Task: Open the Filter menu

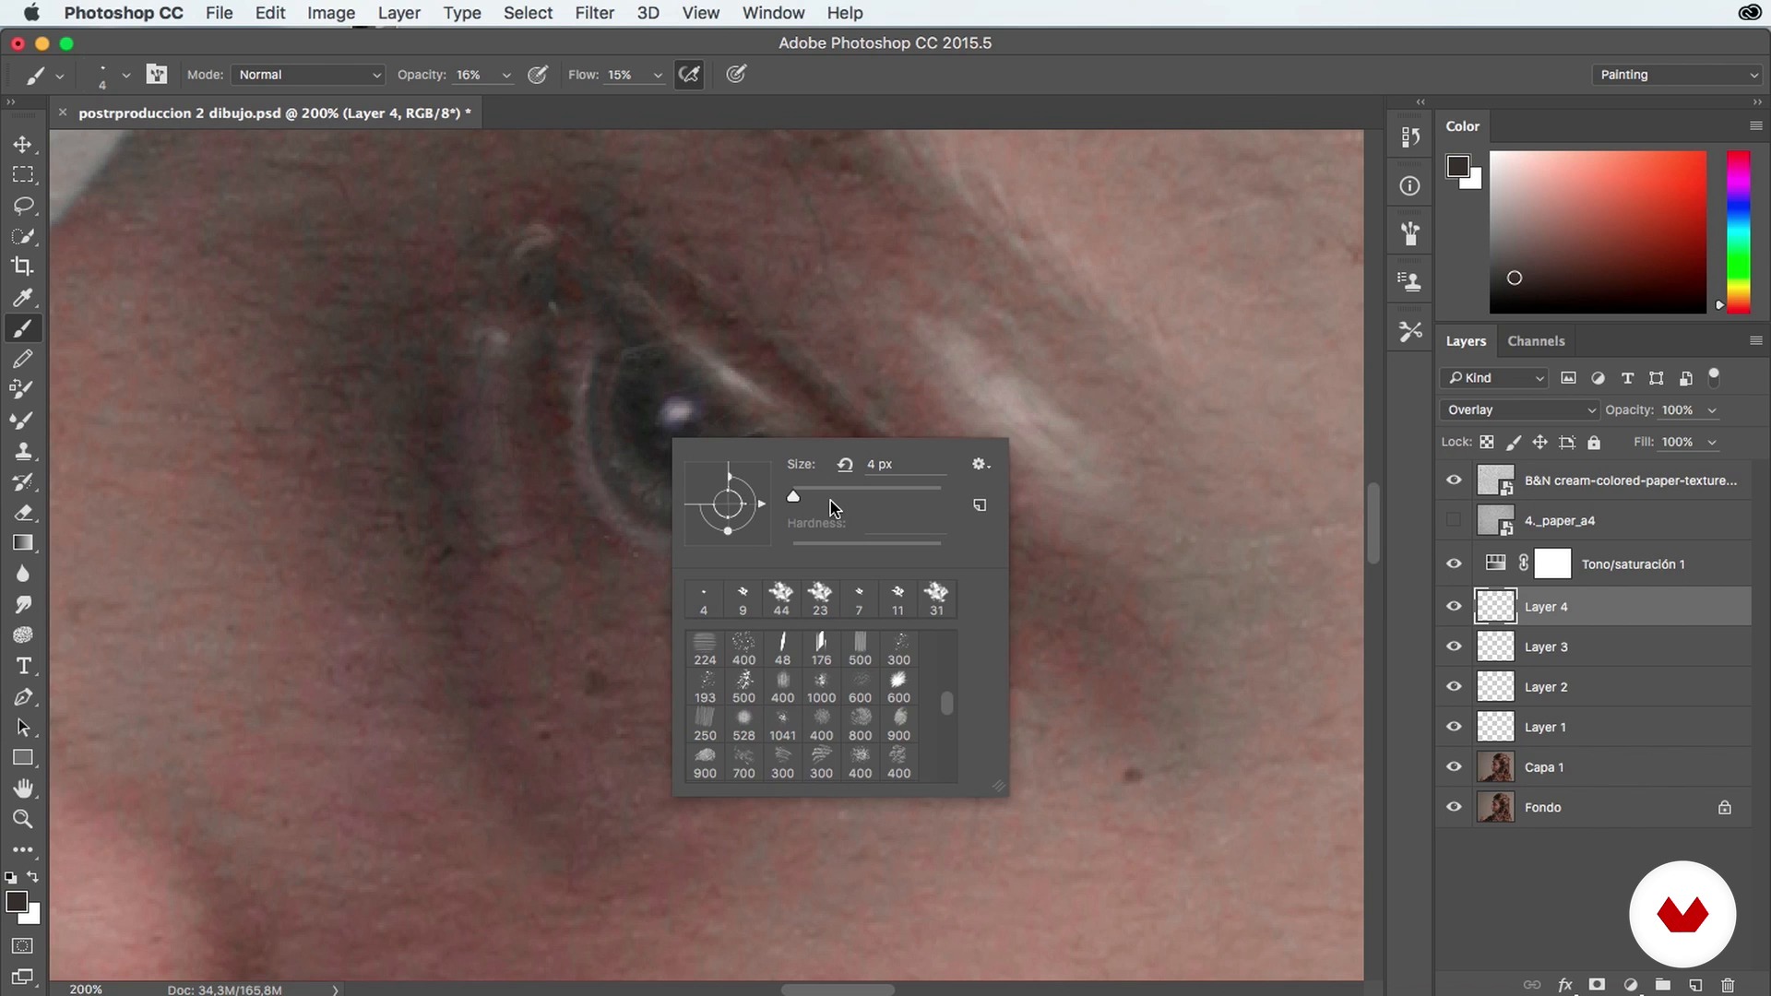Action: pos(594,13)
